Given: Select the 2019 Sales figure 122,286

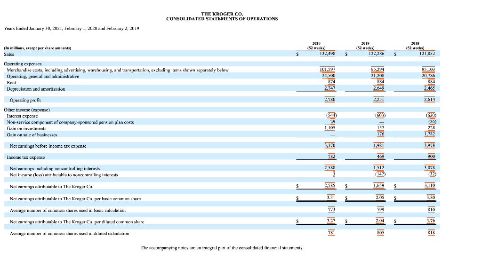Looking at the screenshot, I should 376,54.
